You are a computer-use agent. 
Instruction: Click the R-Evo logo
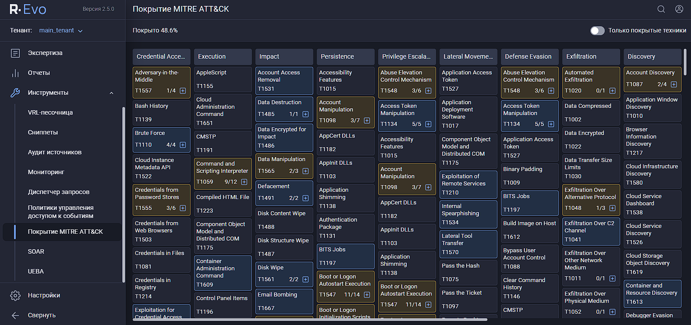pos(28,9)
